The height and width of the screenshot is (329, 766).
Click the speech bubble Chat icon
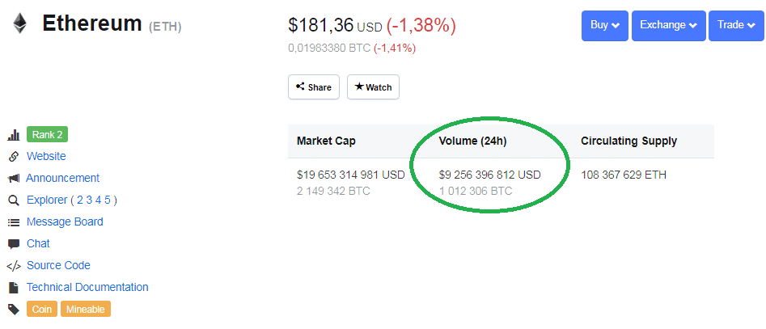[x=14, y=244]
